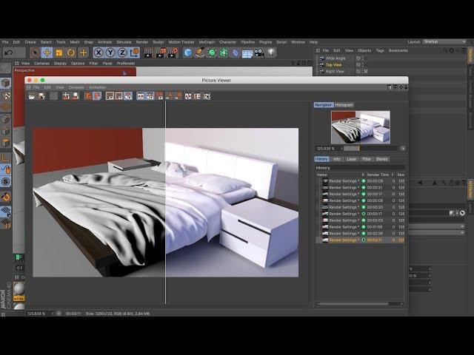The height and width of the screenshot is (355, 474).
Task: Toggle the AB compare split line
Action: coord(165,203)
